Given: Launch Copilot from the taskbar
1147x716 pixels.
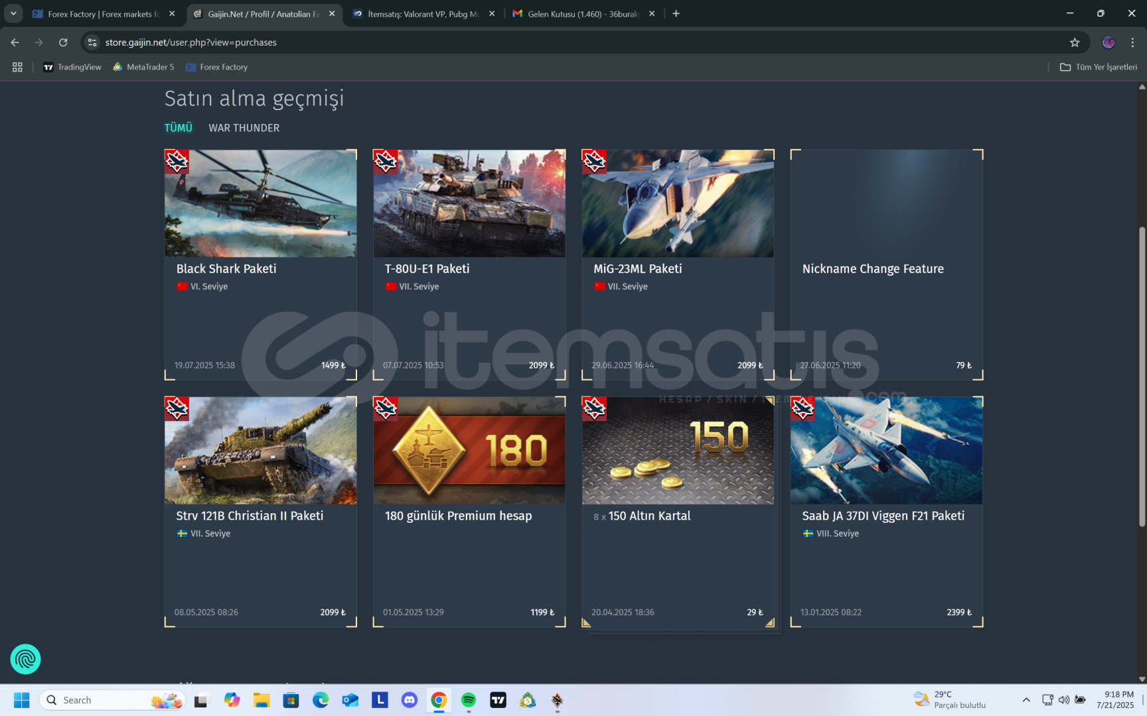Looking at the screenshot, I should click(x=232, y=700).
